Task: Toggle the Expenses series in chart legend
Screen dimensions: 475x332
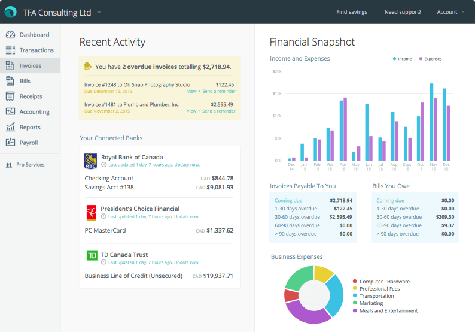Action: 430,59
